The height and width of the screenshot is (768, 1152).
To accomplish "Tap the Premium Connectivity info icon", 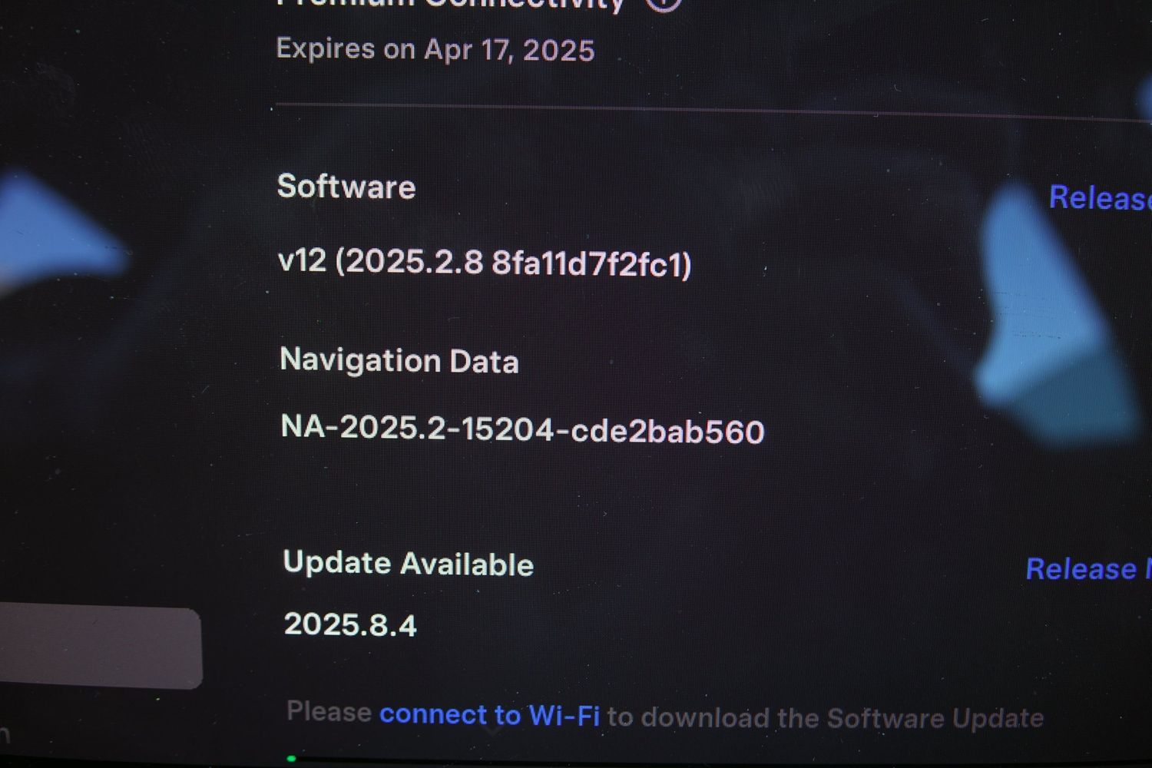I will 663,4.
